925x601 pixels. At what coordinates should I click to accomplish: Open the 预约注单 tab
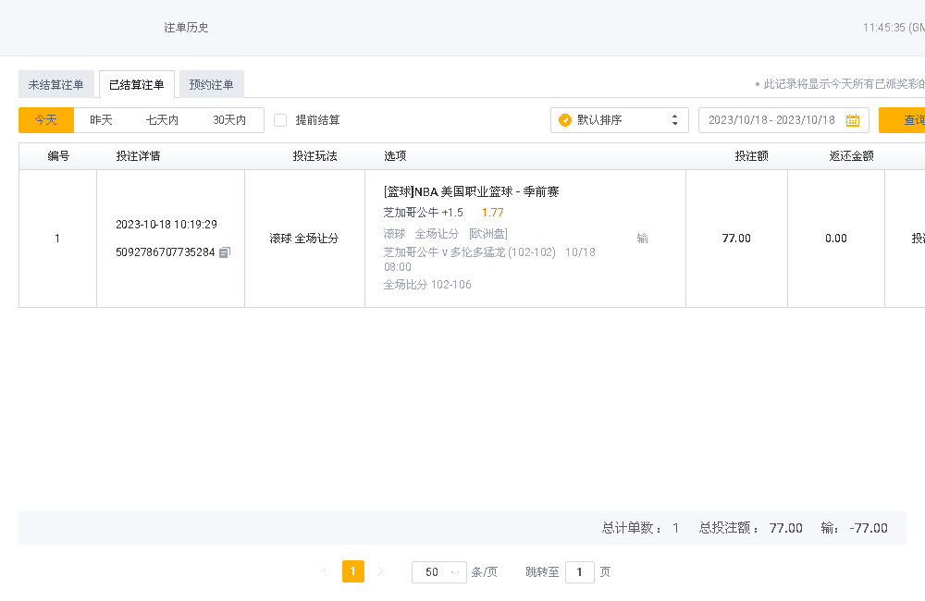211,85
